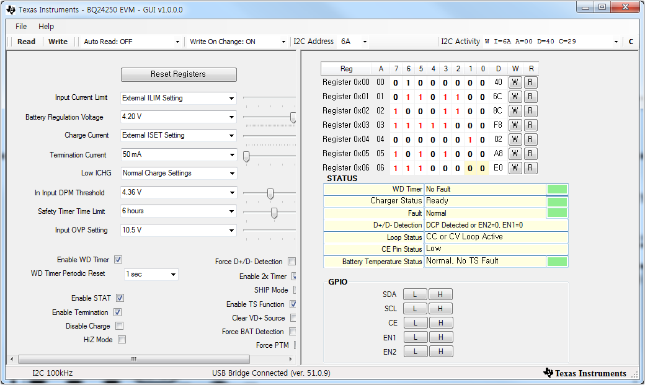Image resolution: width=645 pixels, height=385 pixels.
Task: Open the Termination Current combo box
Action: (179, 154)
